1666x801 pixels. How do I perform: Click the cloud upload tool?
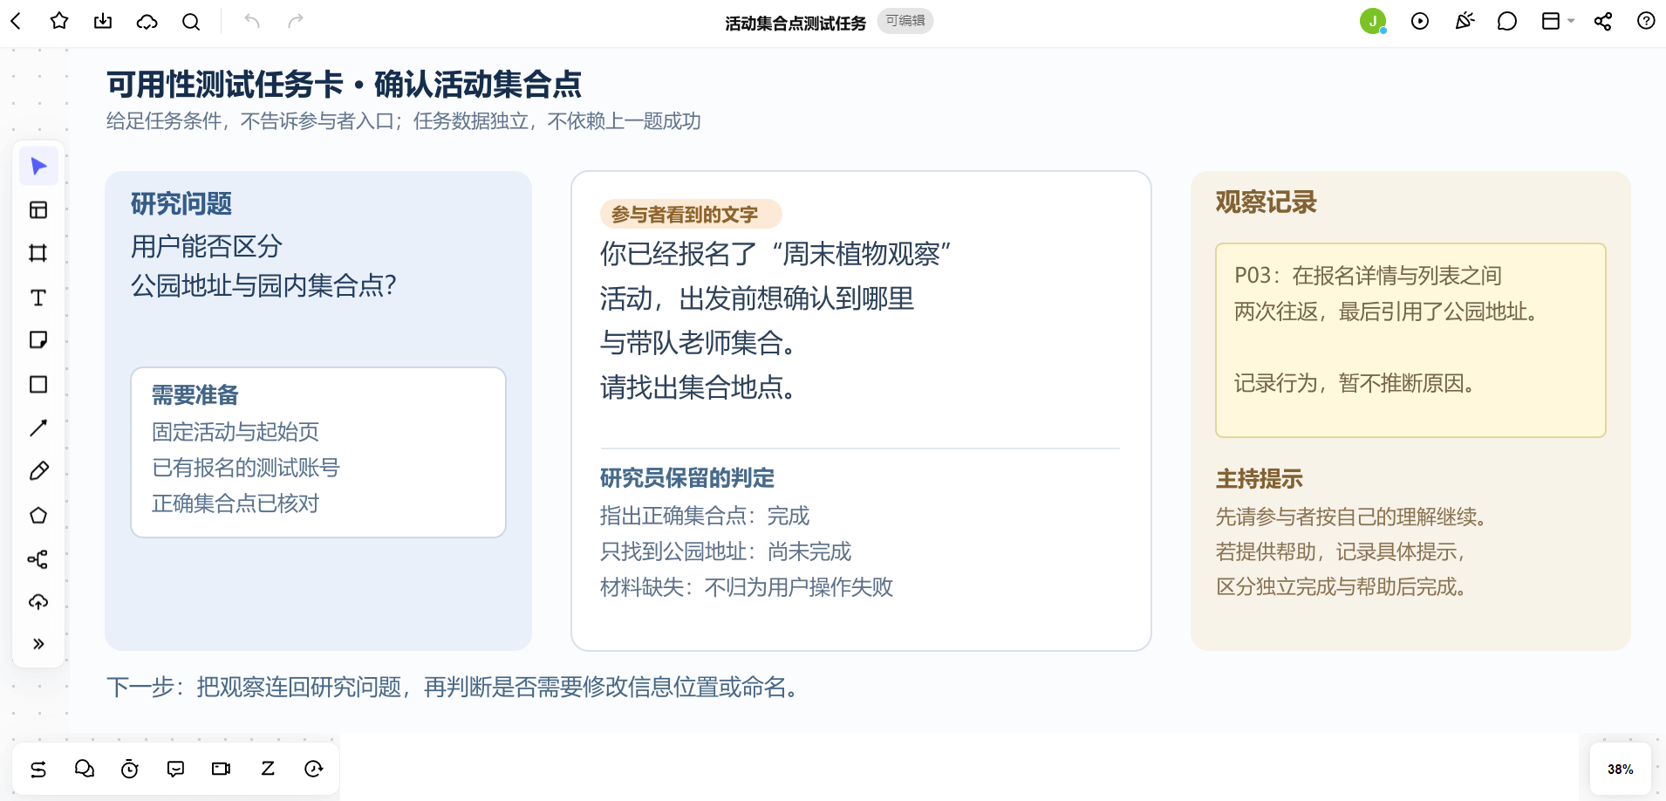tap(38, 601)
